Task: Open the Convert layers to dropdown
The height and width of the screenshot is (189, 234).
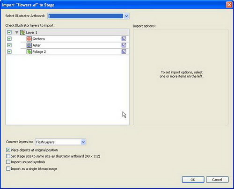Action: pos(60,142)
